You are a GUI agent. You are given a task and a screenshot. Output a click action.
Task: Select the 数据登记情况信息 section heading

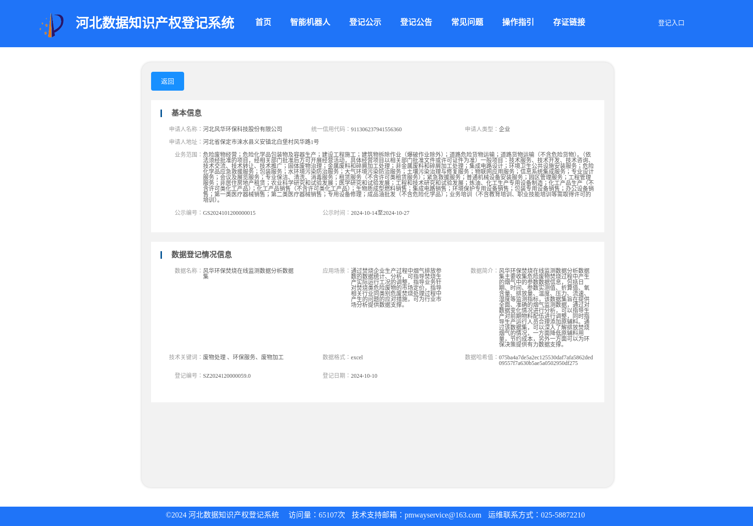pyautogui.click(x=201, y=255)
